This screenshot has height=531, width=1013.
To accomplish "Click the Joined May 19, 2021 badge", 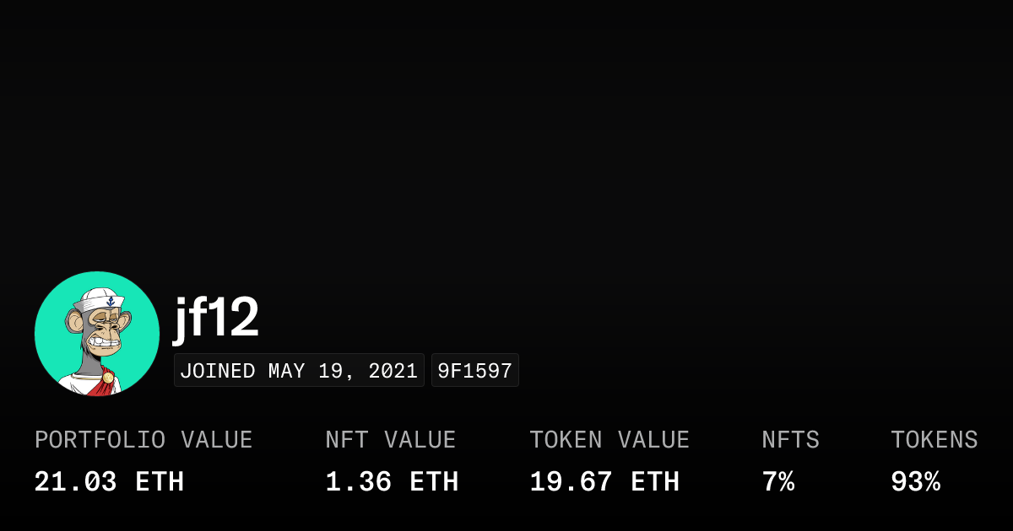I will point(299,371).
